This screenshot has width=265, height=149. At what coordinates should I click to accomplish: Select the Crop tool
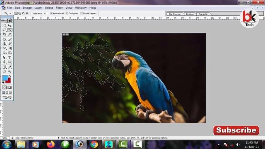click(5, 34)
